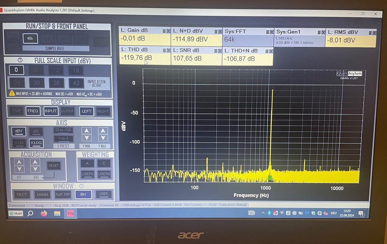
Task: Open the L: RMS dBV tile menu
Action: click(370, 33)
